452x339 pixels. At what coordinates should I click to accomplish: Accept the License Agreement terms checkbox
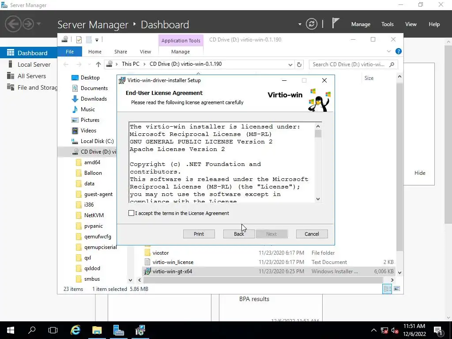click(x=131, y=213)
